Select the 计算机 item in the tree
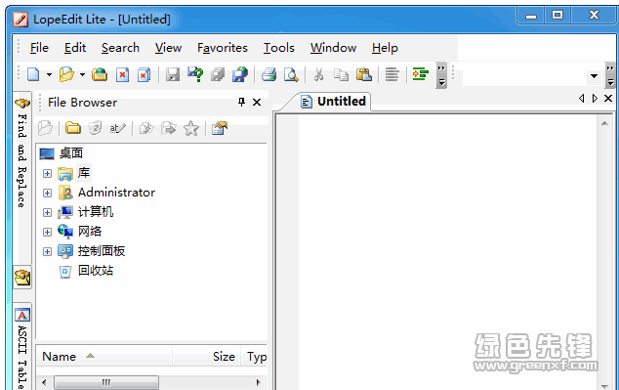 (96, 212)
